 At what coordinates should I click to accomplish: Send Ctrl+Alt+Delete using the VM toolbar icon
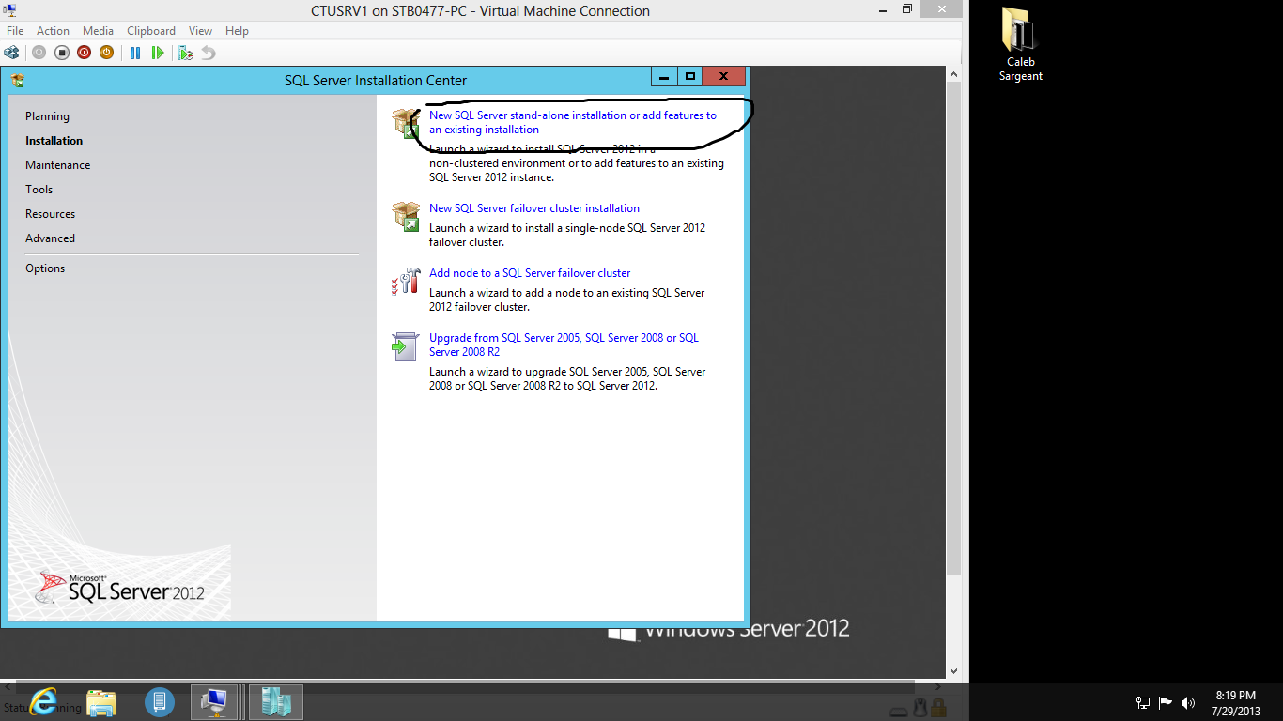click(x=11, y=53)
